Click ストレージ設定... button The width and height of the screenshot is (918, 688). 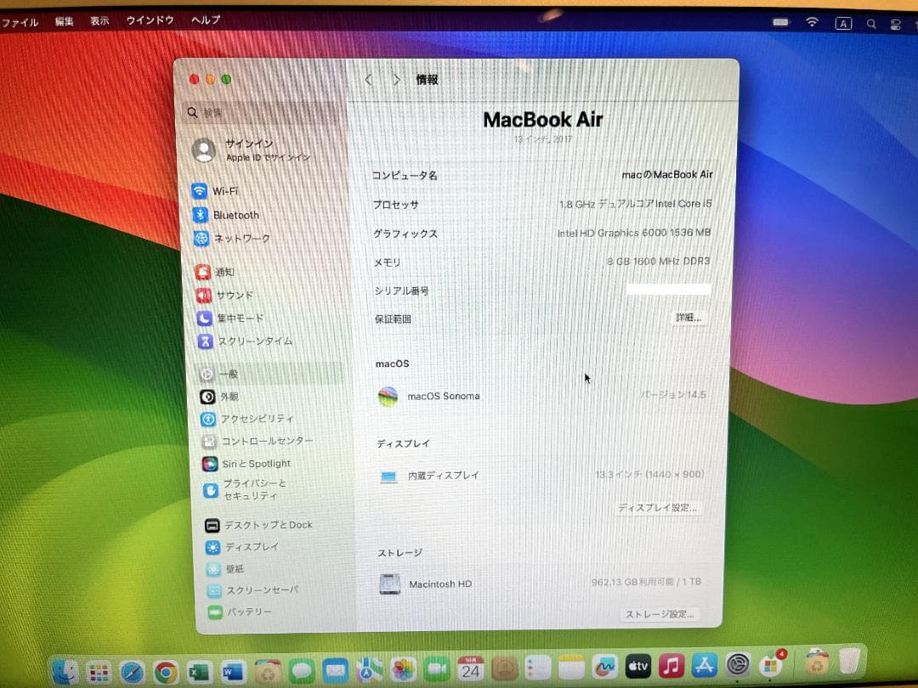tap(660, 614)
